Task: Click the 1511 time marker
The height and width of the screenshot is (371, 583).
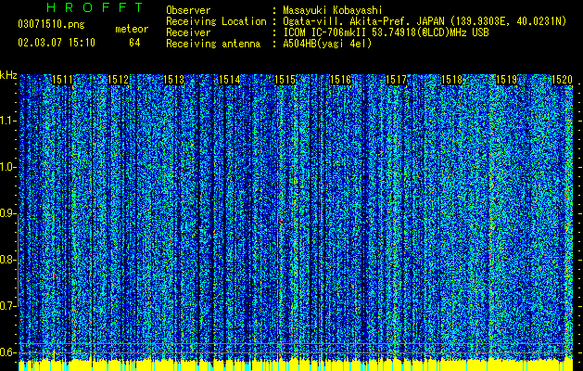Action: (x=62, y=80)
